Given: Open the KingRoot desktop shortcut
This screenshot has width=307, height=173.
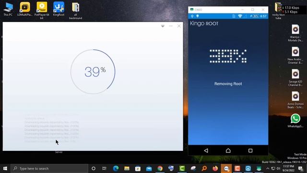Looking at the screenshot, I should tap(59, 9).
